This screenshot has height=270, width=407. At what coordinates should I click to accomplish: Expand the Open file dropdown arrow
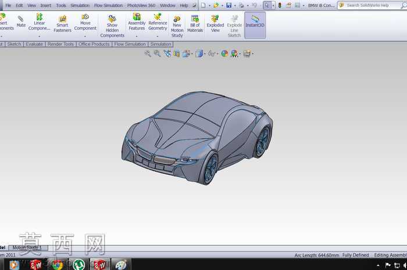tap(222, 5)
